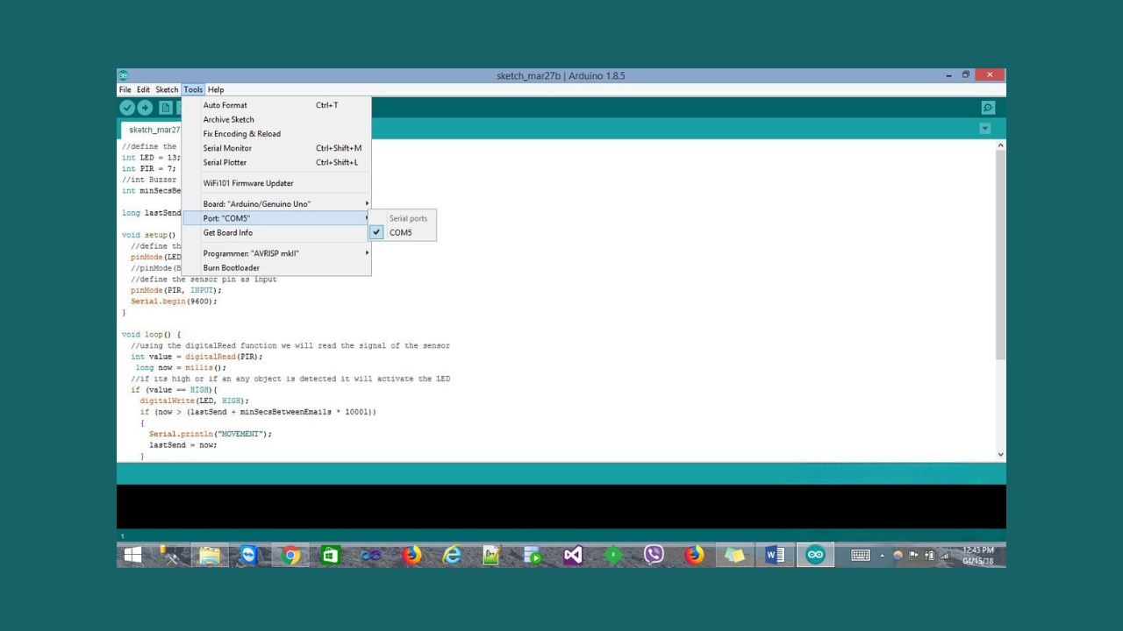Choose Auto Format from Tools menu
This screenshot has height=631, width=1123.
click(x=276, y=105)
